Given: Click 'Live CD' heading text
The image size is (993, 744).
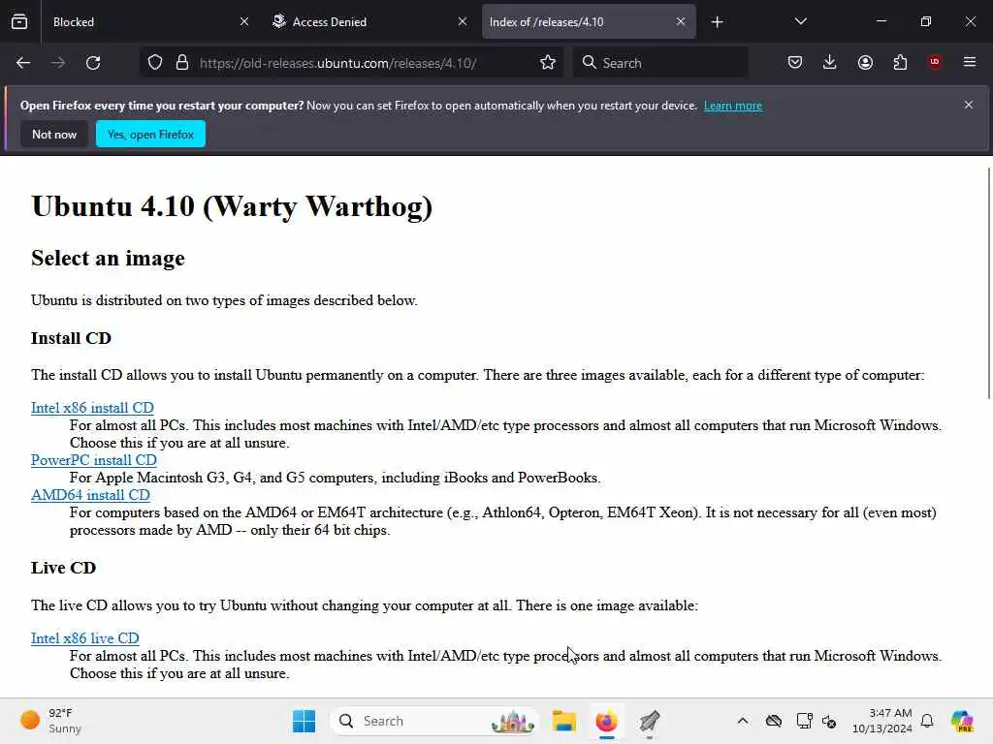Looking at the screenshot, I should (63, 568).
